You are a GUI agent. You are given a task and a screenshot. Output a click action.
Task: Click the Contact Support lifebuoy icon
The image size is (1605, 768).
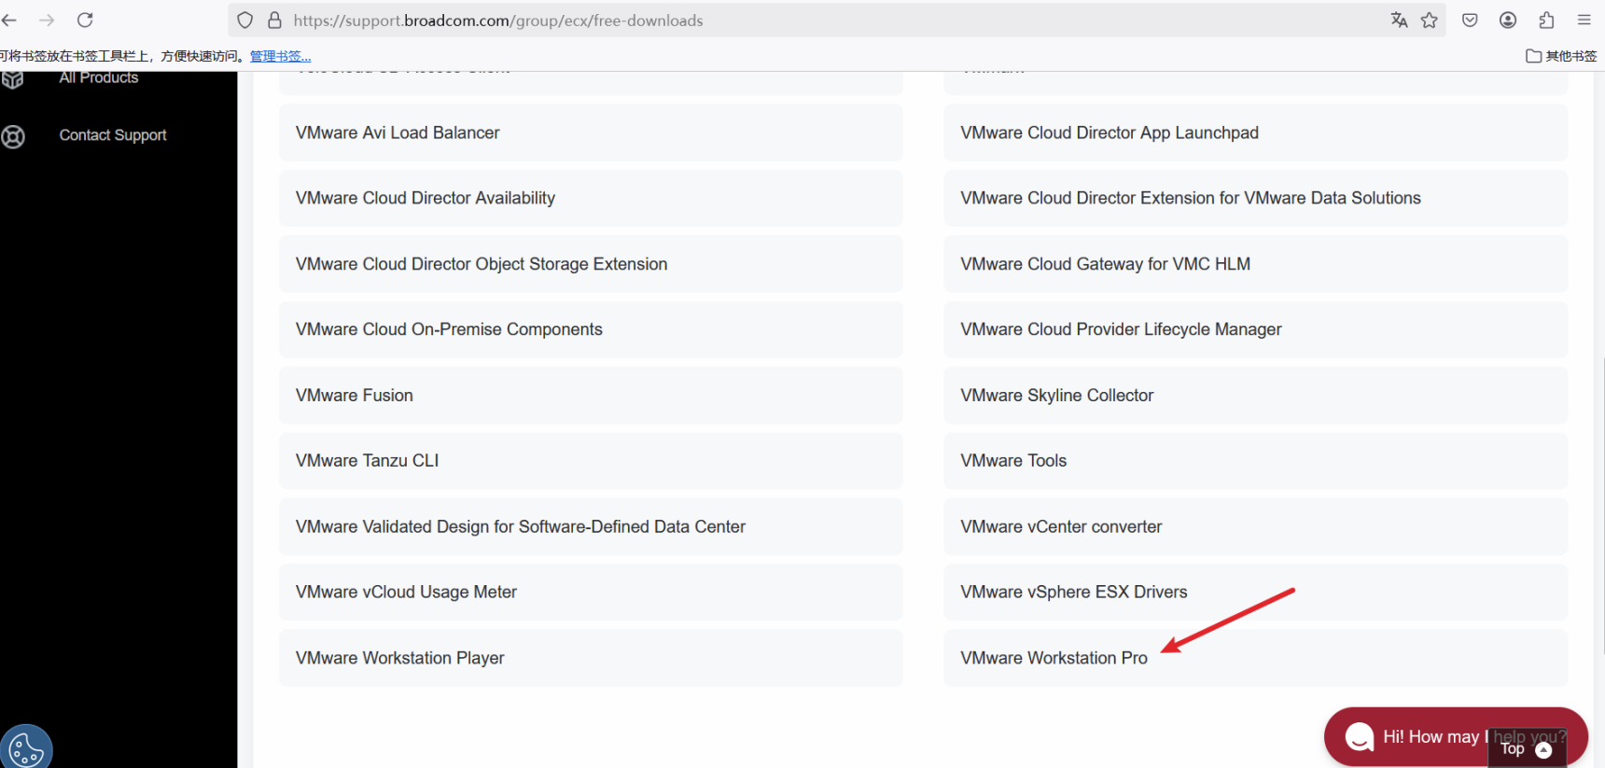coord(13,136)
